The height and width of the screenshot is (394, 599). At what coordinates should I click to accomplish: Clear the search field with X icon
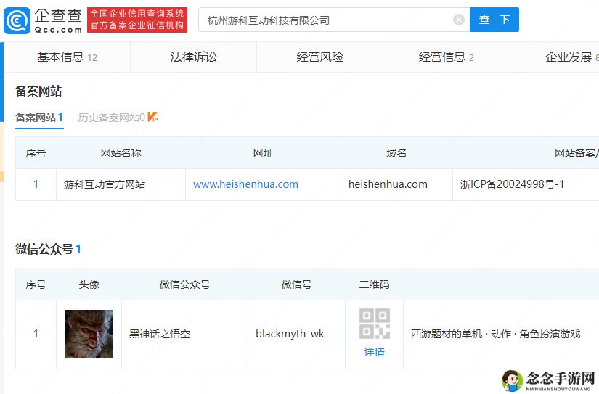click(458, 20)
